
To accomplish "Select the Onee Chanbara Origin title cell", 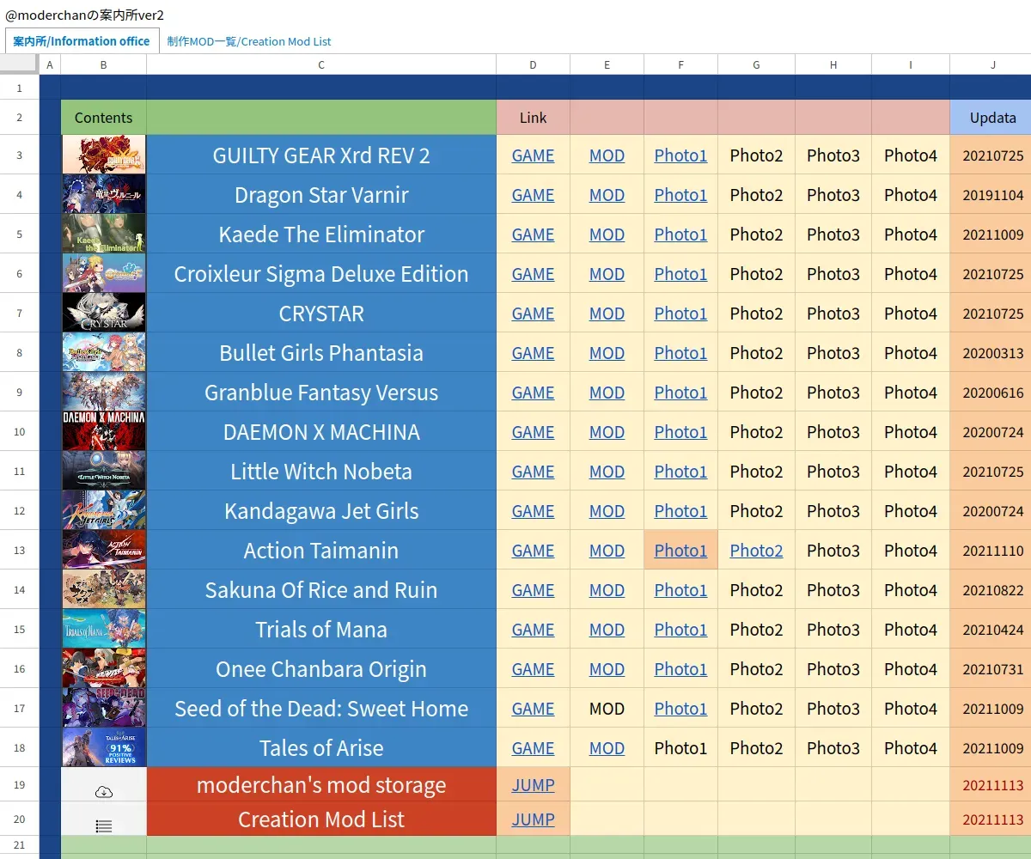I will [x=321, y=669].
